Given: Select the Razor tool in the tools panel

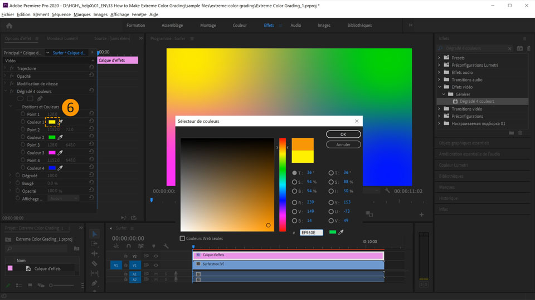Looking at the screenshot, I should [x=95, y=263].
